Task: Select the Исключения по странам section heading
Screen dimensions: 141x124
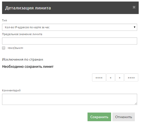Action: click(23, 59)
